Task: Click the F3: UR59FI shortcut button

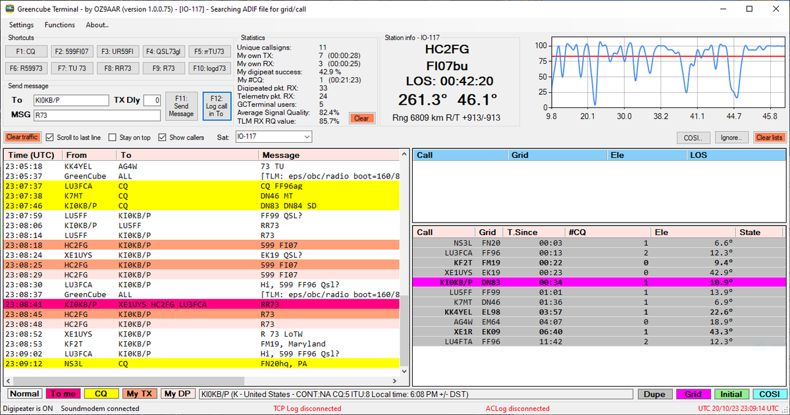Action: point(117,51)
